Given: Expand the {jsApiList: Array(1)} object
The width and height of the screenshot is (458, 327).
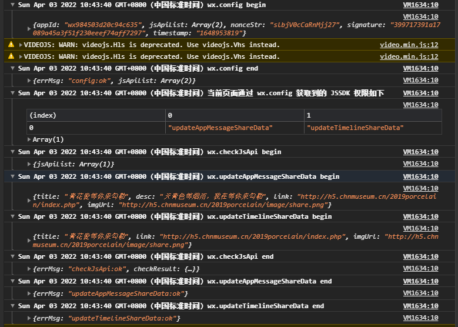Looking at the screenshot, I should pyautogui.click(x=29, y=164).
